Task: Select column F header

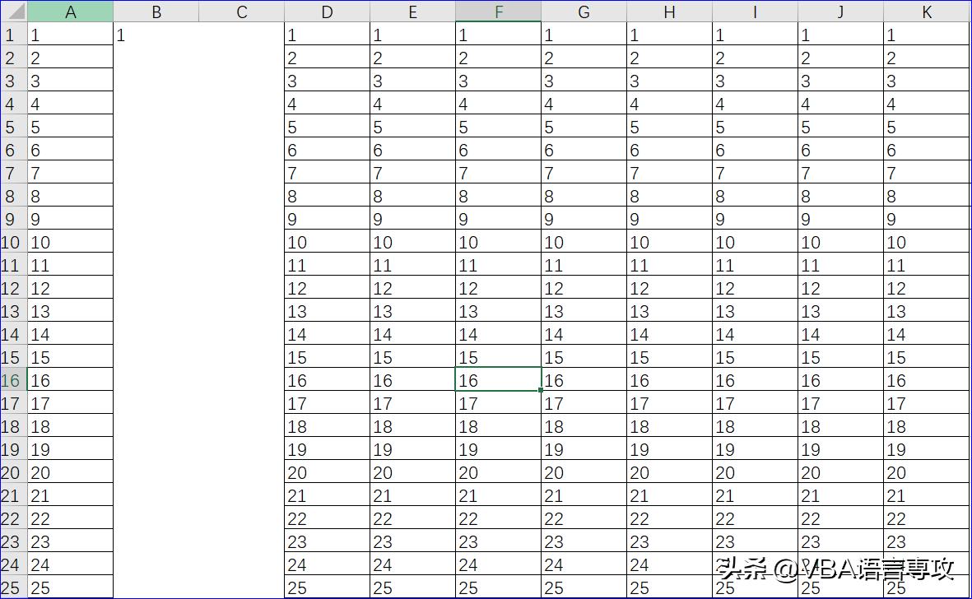Action: pos(498,12)
